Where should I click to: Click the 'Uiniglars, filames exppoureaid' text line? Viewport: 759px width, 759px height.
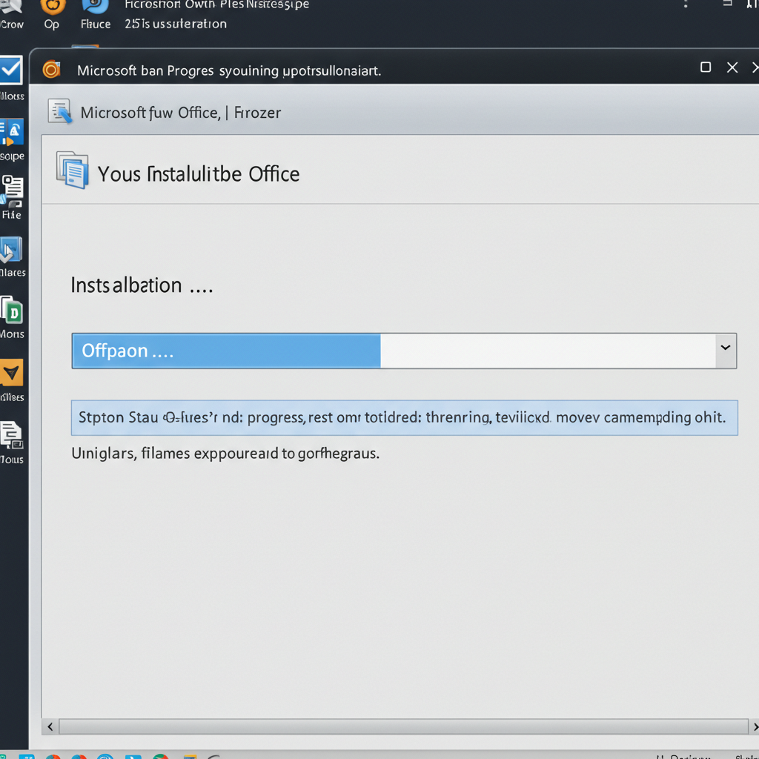(225, 454)
